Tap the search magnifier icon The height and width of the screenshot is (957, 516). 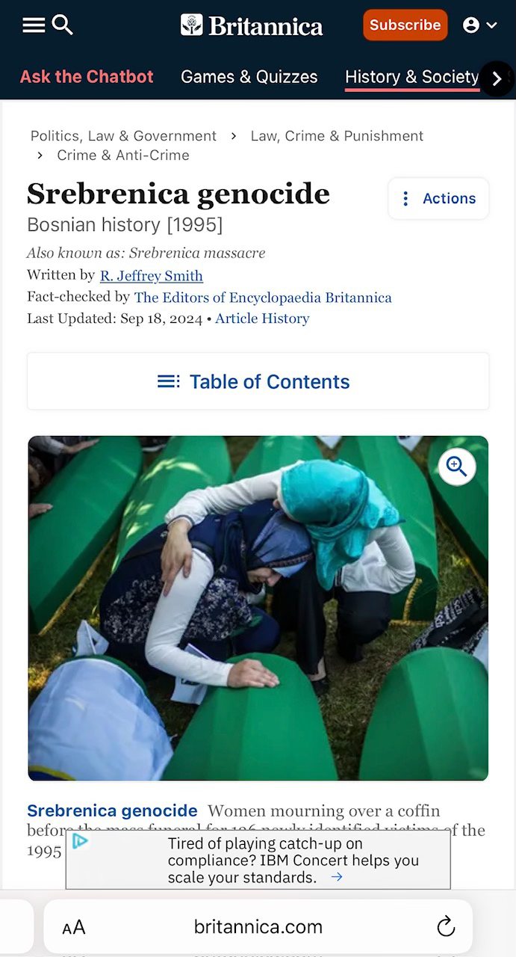click(x=63, y=25)
